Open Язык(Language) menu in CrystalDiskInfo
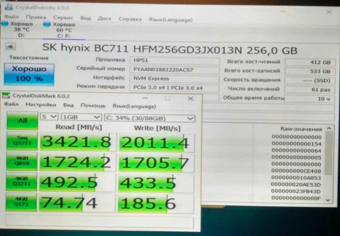340x236 pixels. [171, 20]
